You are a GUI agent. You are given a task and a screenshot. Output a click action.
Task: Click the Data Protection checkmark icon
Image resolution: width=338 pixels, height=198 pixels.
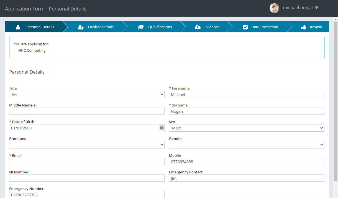(245, 27)
